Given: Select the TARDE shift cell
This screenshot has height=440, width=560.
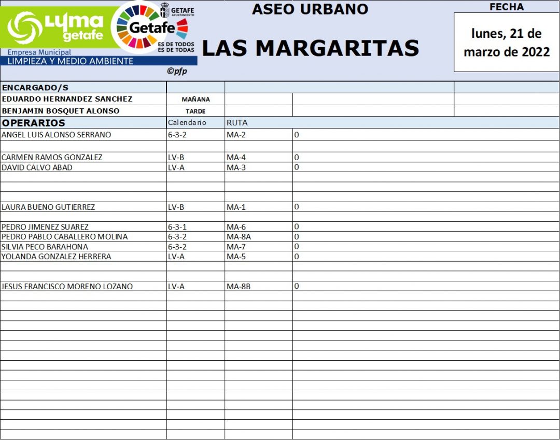Looking at the screenshot, I should click(195, 111).
